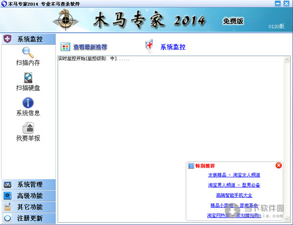The width and height of the screenshot is (293, 225).
Task: Open 淘宝网热卖 link
Action: point(234,215)
